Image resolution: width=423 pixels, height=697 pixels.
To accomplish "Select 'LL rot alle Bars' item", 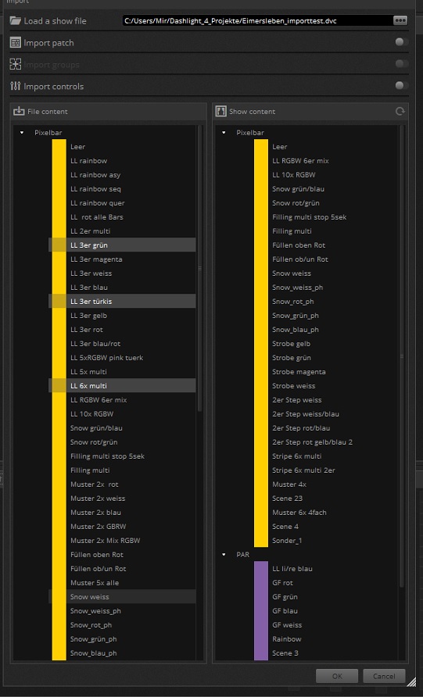I will pyautogui.click(x=96, y=217).
